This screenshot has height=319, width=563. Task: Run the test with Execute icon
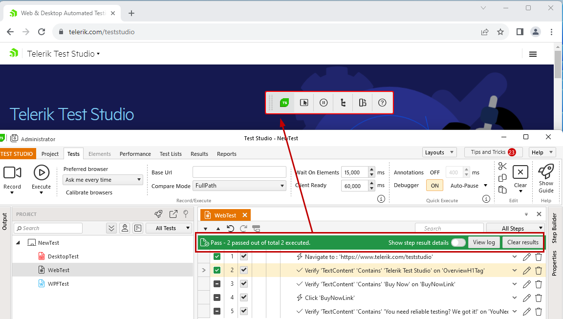point(41,172)
